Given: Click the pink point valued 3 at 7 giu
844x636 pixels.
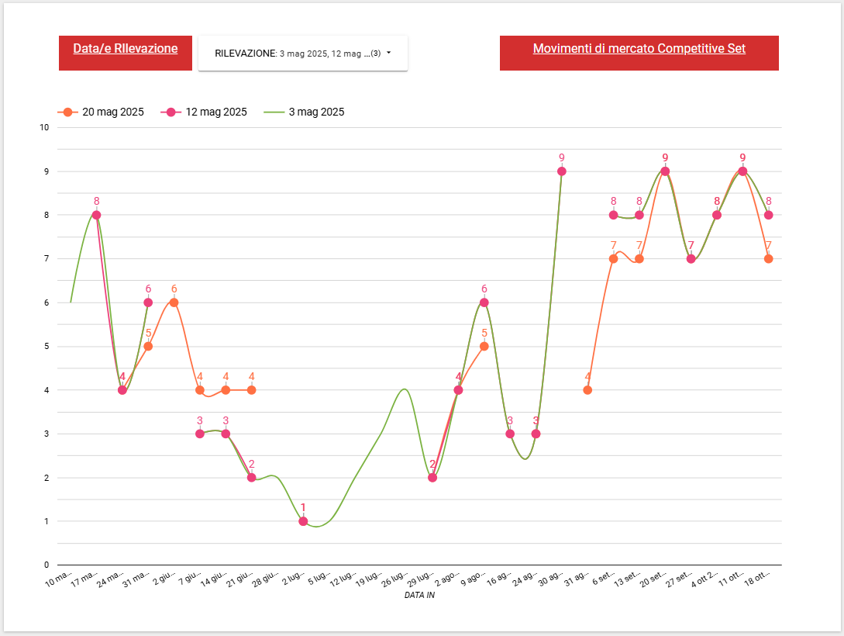Looking at the screenshot, I should (200, 434).
